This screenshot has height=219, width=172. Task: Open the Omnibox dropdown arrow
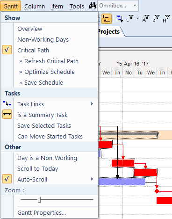pyautogui.click(x=135, y=6)
